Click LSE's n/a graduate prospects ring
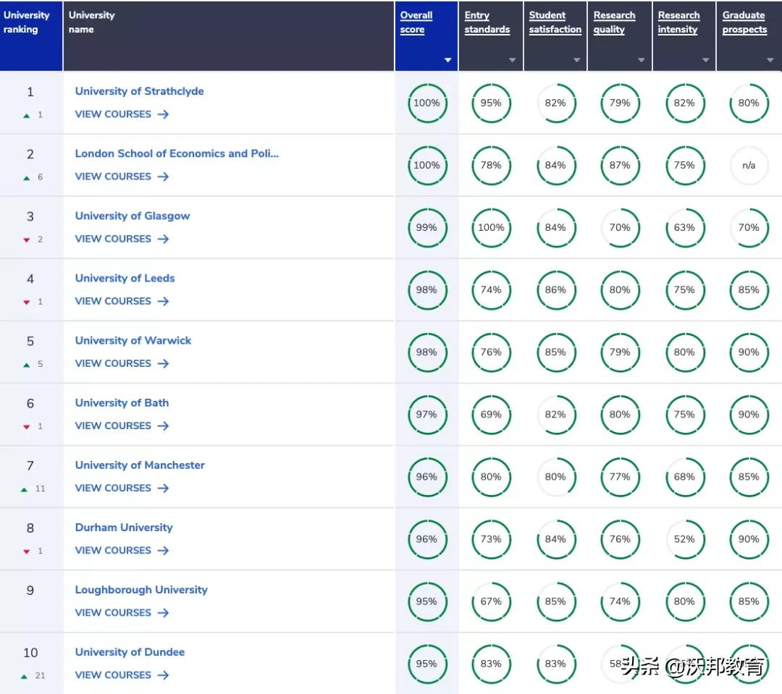The height and width of the screenshot is (694, 782). (x=749, y=166)
